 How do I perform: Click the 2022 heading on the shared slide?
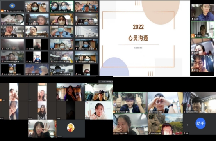click(x=138, y=27)
